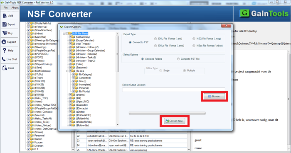
Task: Click the Browse button
Action: click(214, 96)
